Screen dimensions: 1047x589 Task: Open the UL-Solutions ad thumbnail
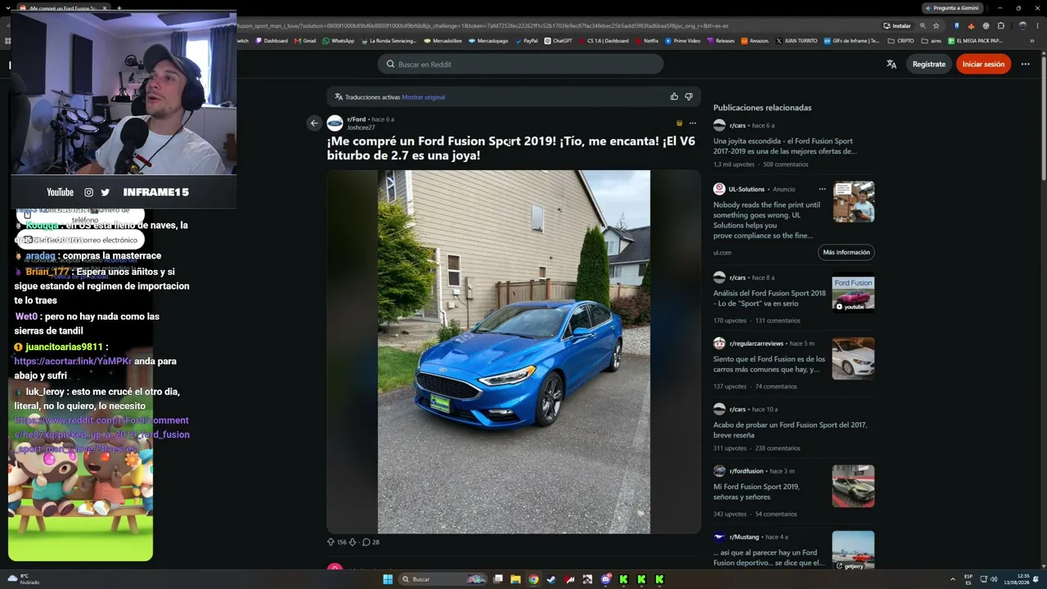click(x=853, y=202)
